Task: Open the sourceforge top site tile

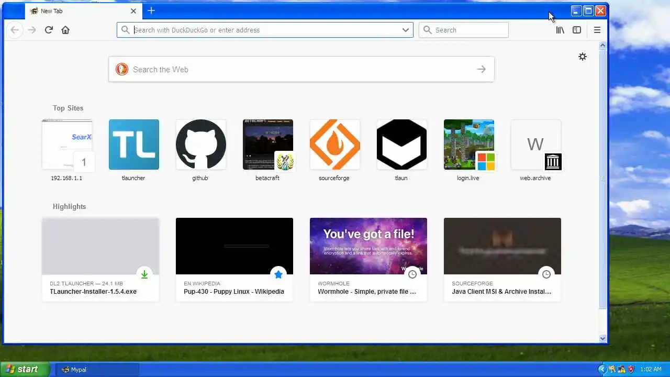Action: click(x=335, y=150)
